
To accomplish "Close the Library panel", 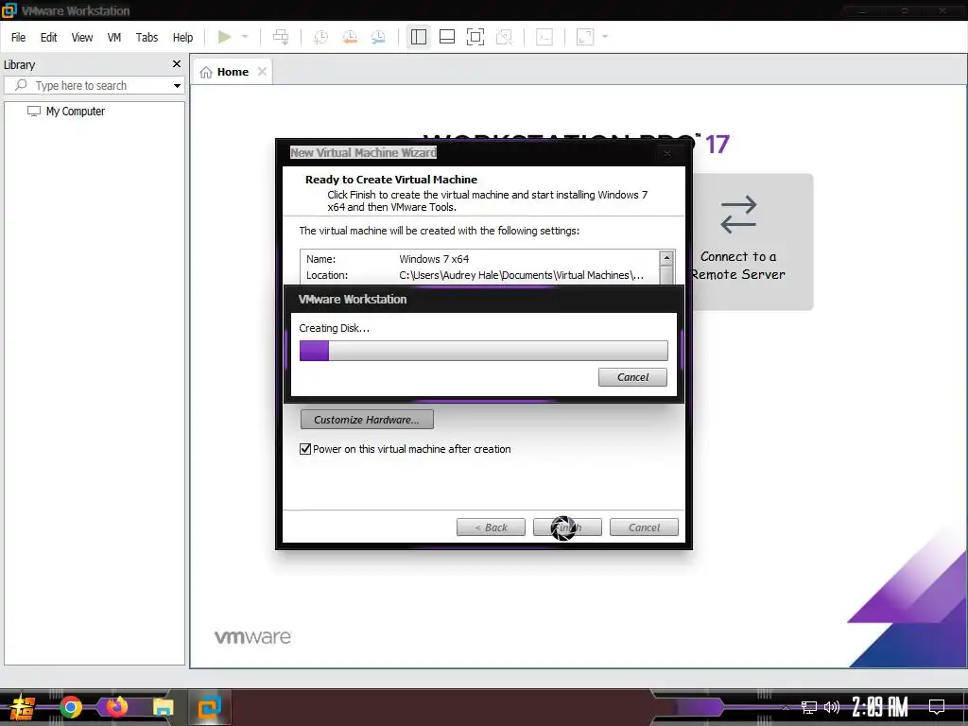I will pos(177,64).
